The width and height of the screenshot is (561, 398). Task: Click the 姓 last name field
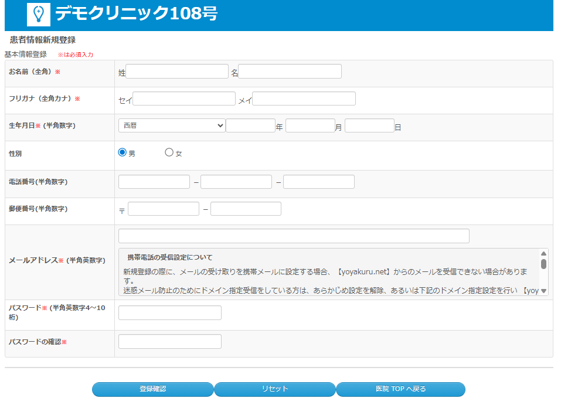pos(177,72)
